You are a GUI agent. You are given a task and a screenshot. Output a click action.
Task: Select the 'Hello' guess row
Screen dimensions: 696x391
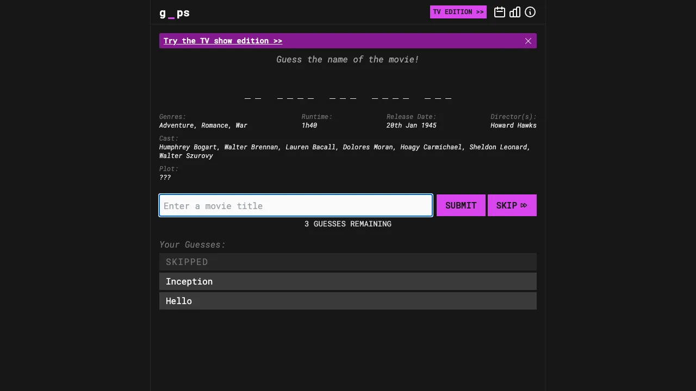(x=348, y=301)
